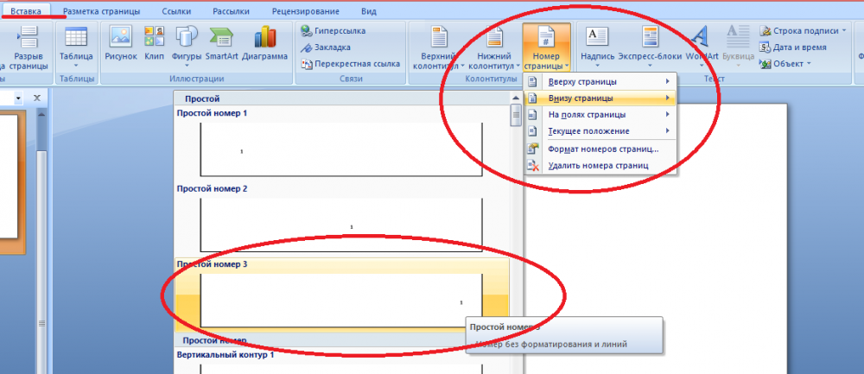Insert a Клип (Clip Art) item

click(154, 45)
